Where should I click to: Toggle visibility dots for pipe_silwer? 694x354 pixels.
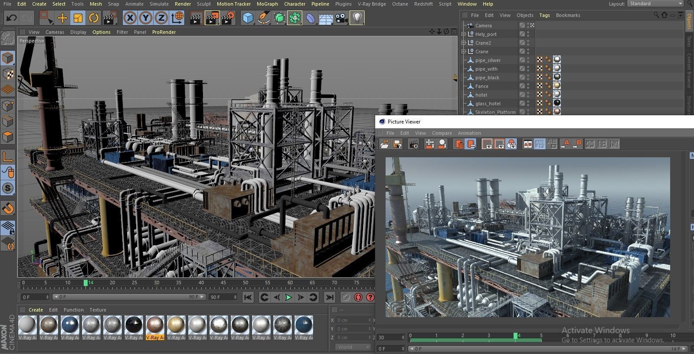click(x=528, y=60)
